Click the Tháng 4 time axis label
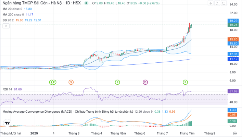 (97, 133)
